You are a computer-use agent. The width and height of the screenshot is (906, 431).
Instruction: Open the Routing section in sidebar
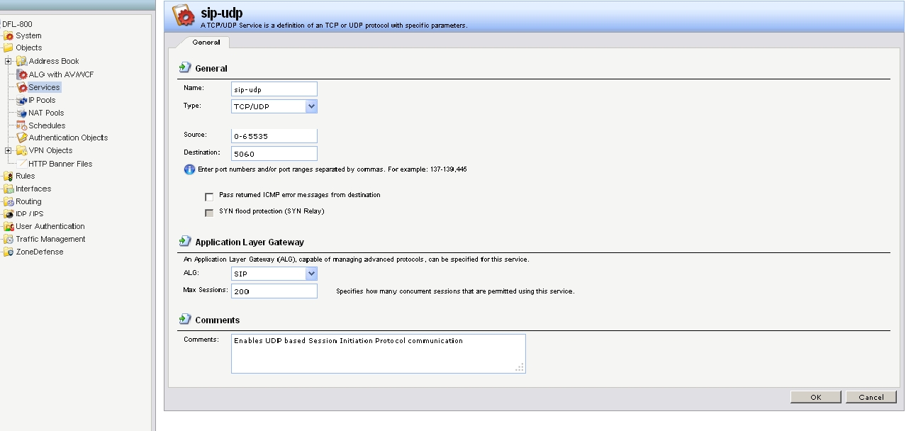[28, 201]
